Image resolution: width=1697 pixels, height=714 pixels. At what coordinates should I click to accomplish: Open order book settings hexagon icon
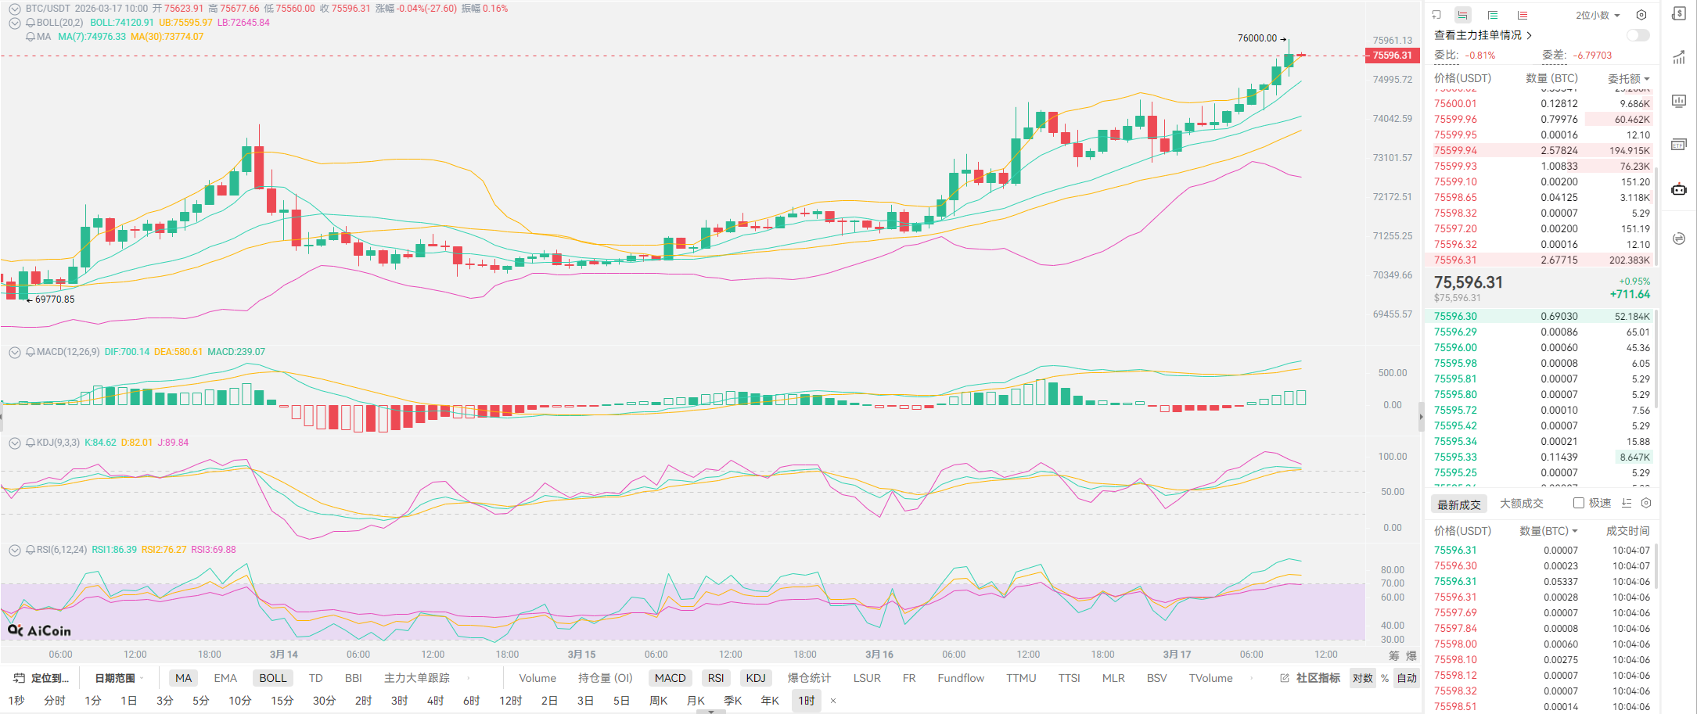pos(1641,15)
